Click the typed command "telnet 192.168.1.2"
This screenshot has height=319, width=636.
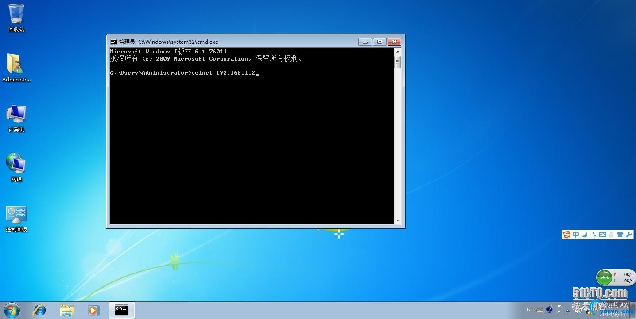(223, 73)
